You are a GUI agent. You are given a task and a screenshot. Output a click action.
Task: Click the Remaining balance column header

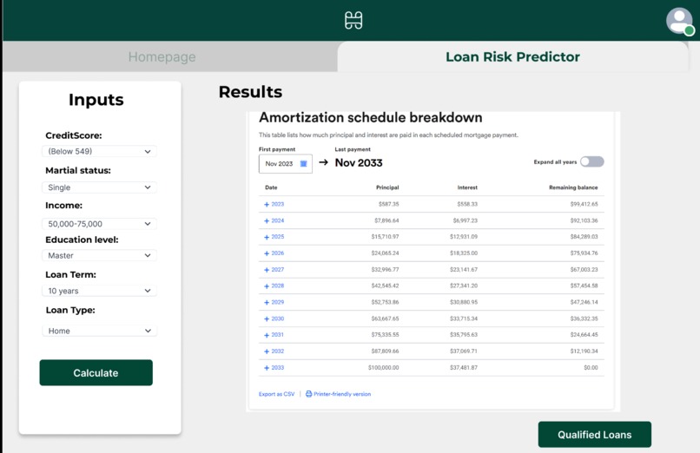pos(573,187)
